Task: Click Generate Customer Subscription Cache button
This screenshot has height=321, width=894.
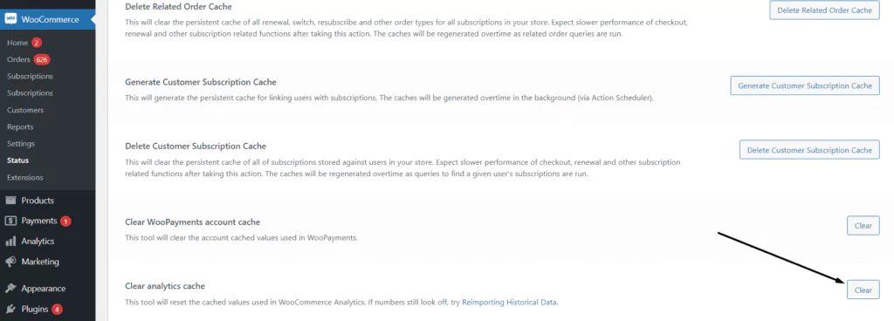Action: pos(805,85)
